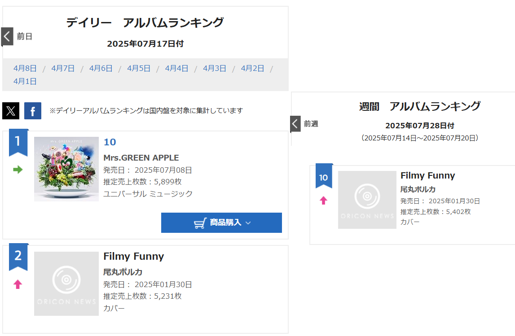Open the 4月2日 date link
This screenshot has width=515, height=336.
[x=253, y=68]
